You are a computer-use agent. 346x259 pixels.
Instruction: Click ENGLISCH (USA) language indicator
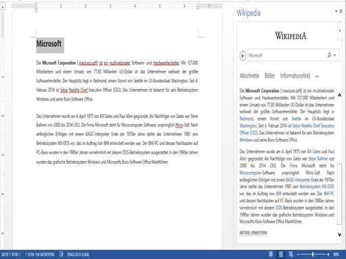pos(78,254)
